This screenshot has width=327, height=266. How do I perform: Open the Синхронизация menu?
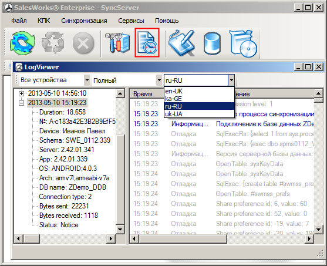(x=84, y=21)
